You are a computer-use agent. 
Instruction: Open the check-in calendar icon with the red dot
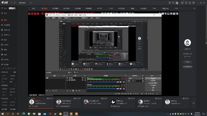point(182,3)
